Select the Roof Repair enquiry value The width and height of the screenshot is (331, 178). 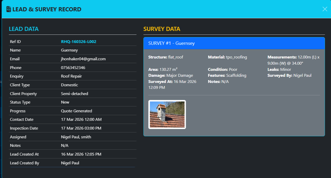71,76
